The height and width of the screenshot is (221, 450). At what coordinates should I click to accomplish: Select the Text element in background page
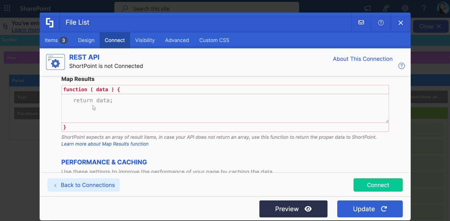click(27, 97)
